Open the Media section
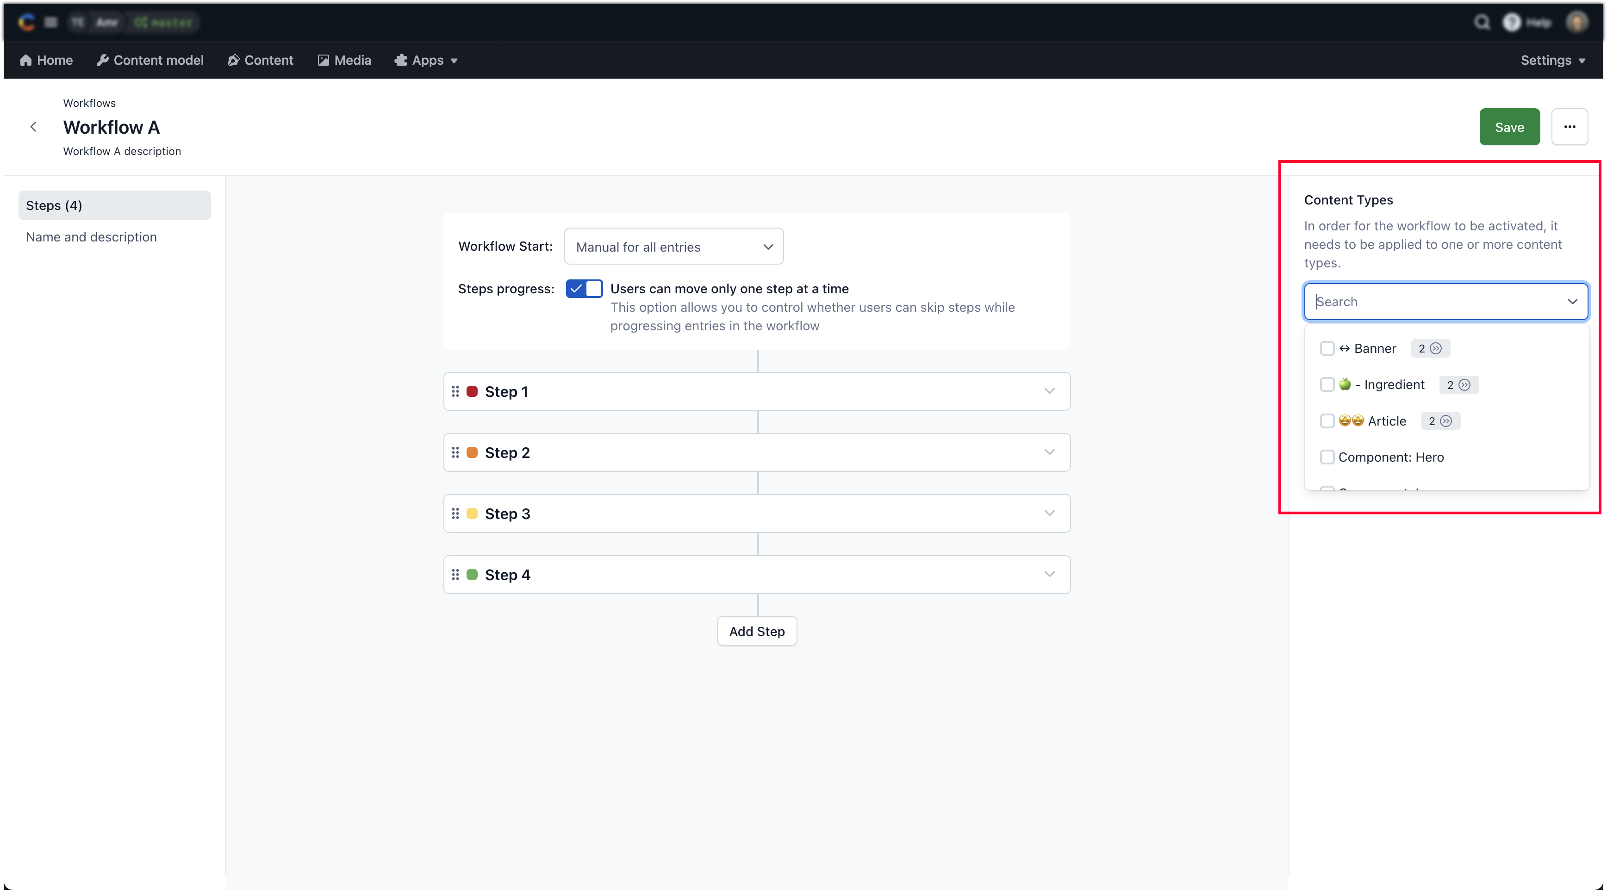Image resolution: width=1607 pixels, height=890 pixels. coord(344,60)
